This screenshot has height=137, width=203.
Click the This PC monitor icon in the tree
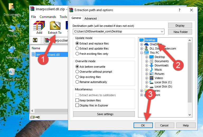click(147, 53)
